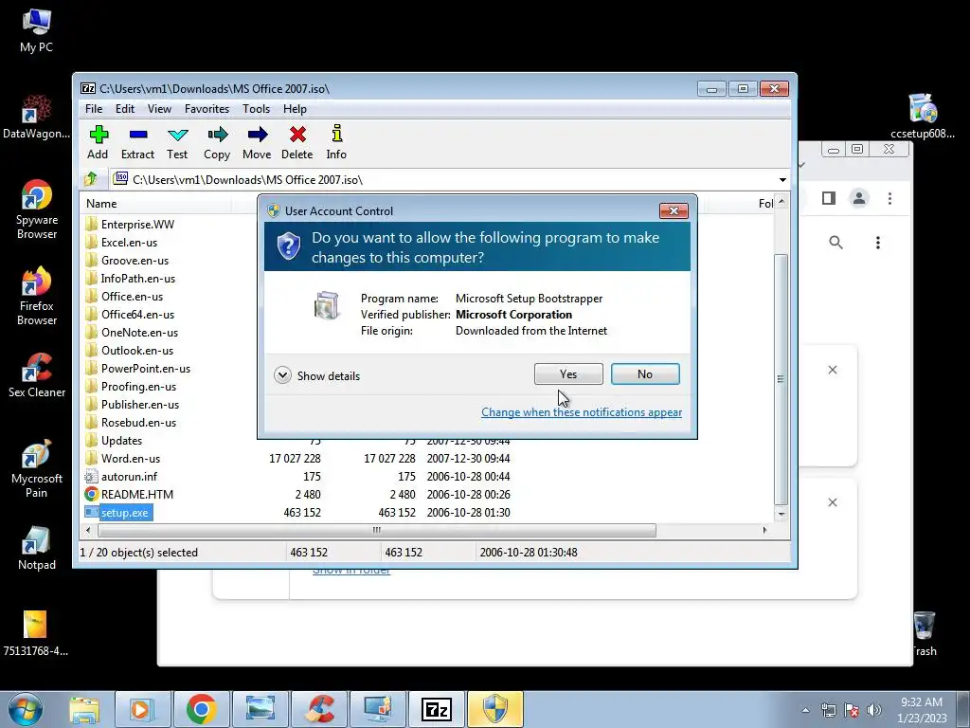This screenshot has width=970, height=728.
Task: Expand Show details in UAC dialog
Action: click(316, 375)
